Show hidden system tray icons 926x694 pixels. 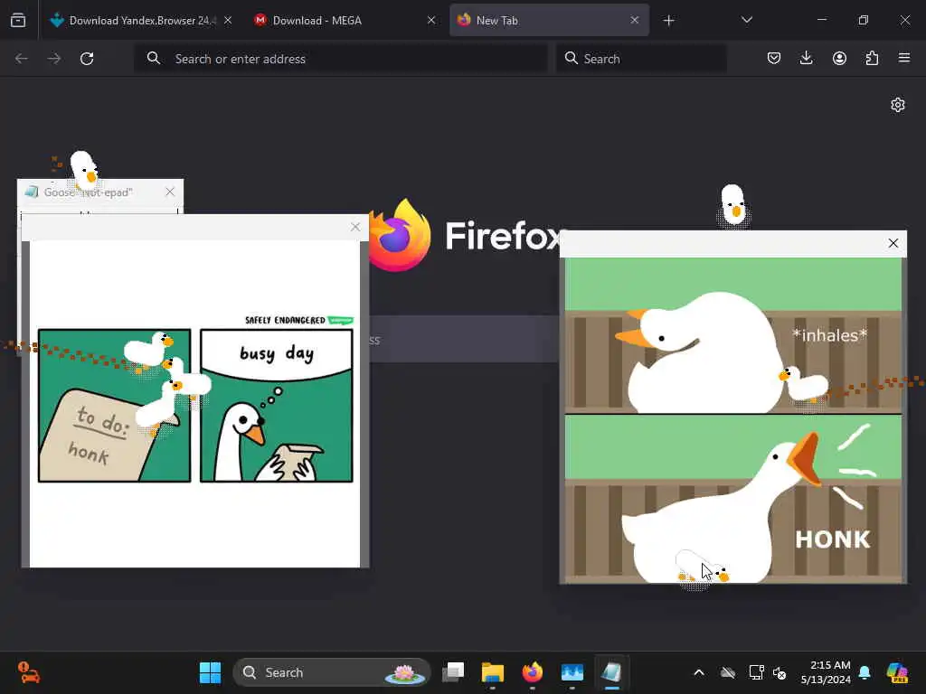coord(699,672)
